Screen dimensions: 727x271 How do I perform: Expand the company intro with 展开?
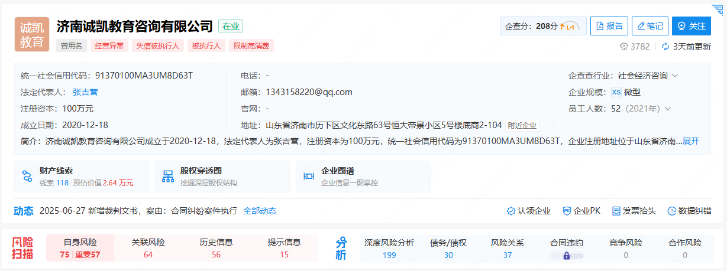(x=692, y=141)
